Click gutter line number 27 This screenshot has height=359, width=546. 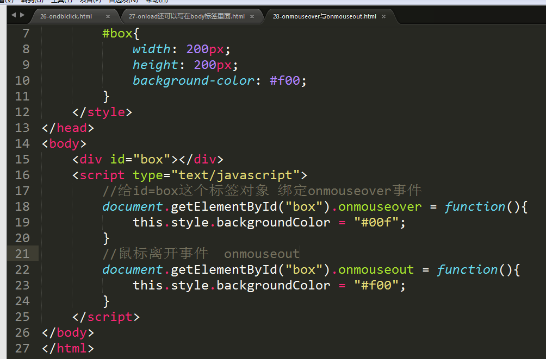click(22, 348)
